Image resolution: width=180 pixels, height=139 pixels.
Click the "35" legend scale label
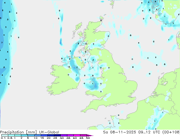[x=68, y=138]
